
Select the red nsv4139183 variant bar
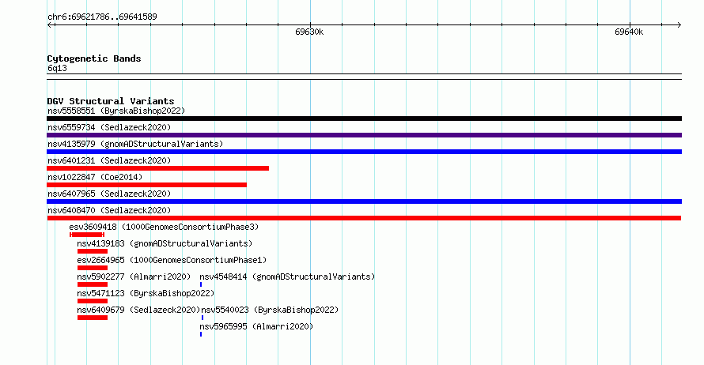[x=93, y=251]
